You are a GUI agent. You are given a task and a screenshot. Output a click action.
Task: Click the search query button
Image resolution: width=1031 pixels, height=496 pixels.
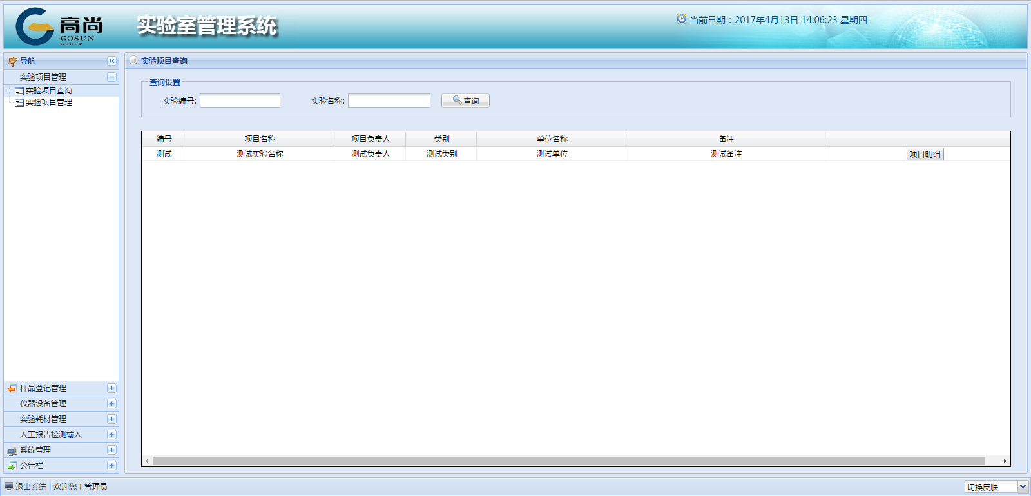click(x=465, y=100)
